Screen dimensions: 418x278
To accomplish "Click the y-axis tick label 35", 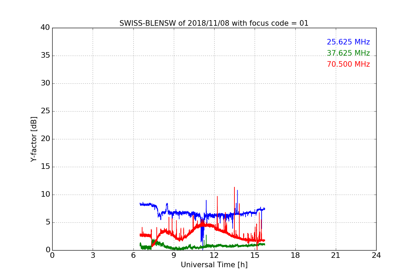I will click(45, 56).
